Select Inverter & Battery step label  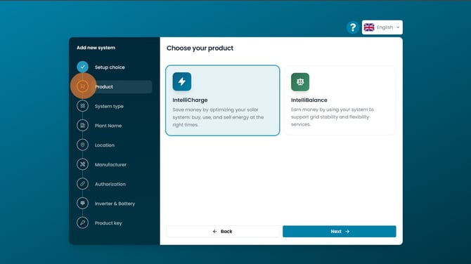coord(115,204)
